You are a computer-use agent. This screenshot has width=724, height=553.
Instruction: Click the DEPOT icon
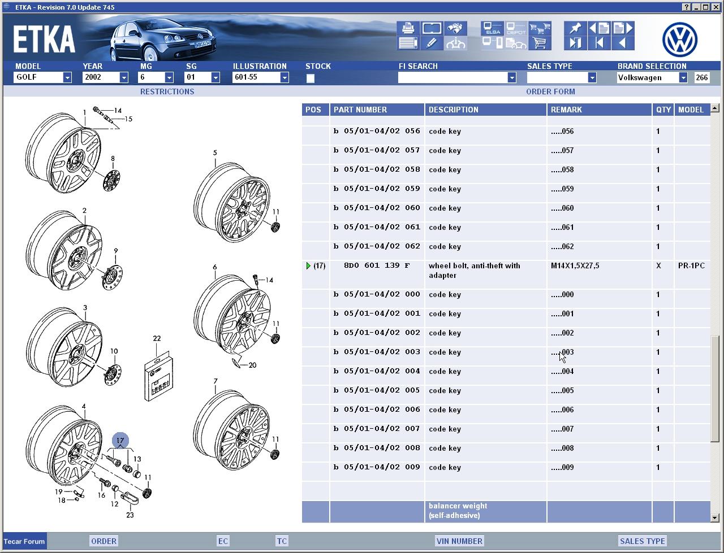click(x=516, y=28)
